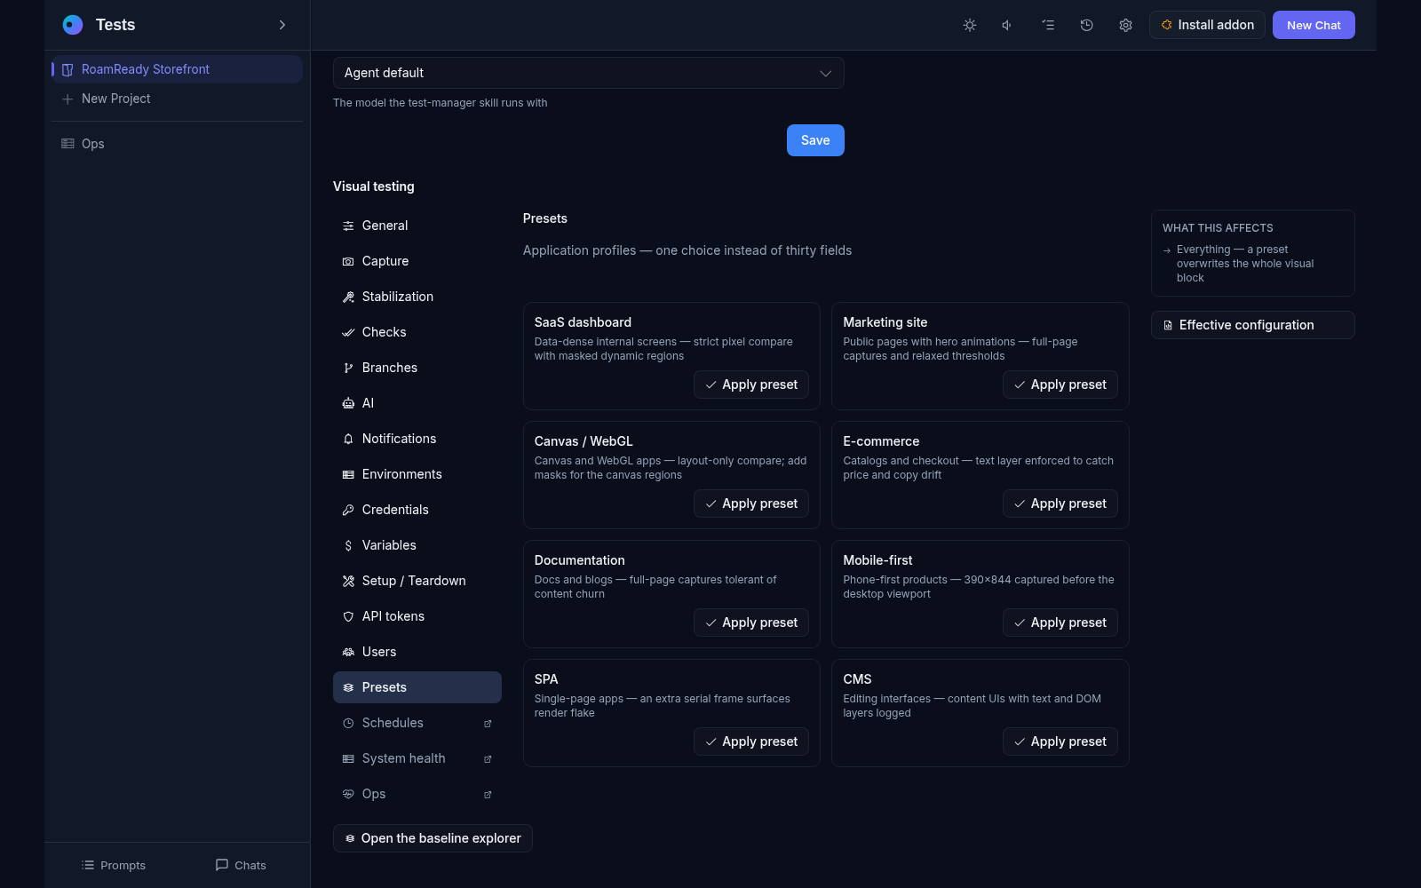Select the Presets section
Screen dimensions: 1421x888
(x=417, y=687)
